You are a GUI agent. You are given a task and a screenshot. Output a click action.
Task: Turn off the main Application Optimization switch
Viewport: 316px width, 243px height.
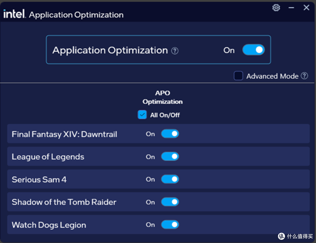(253, 50)
